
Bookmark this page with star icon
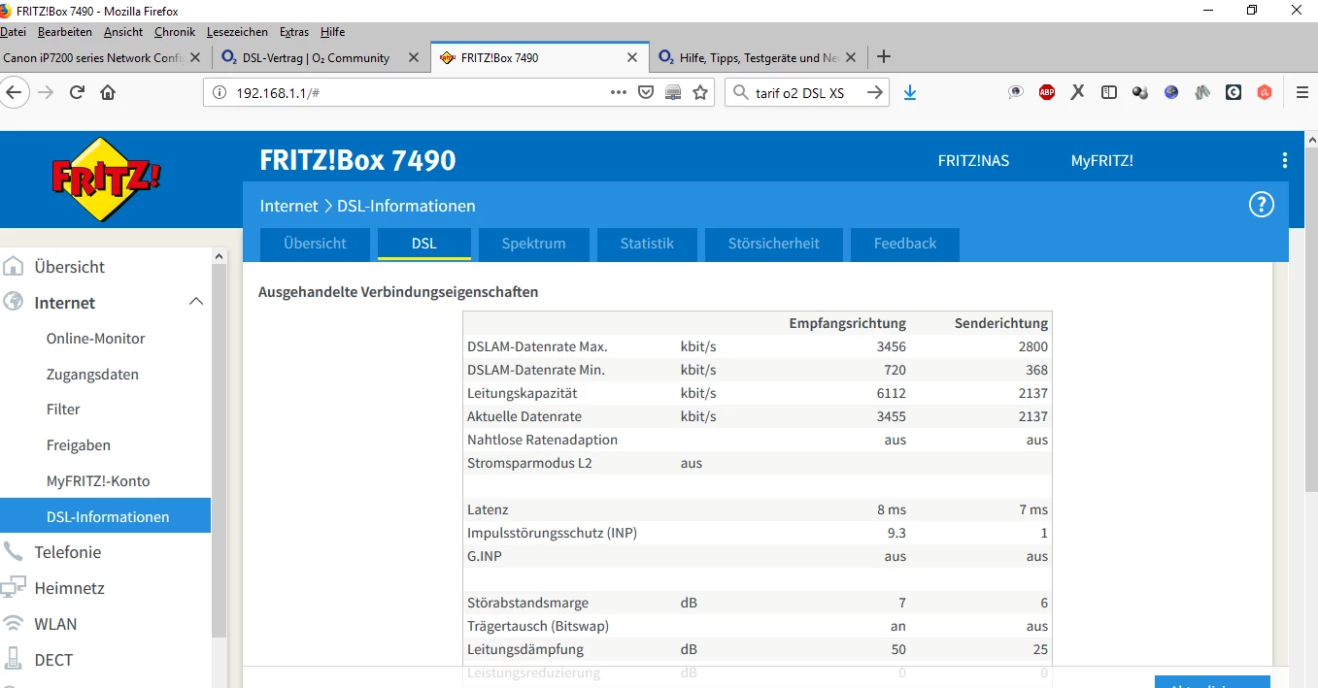(700, 92)
